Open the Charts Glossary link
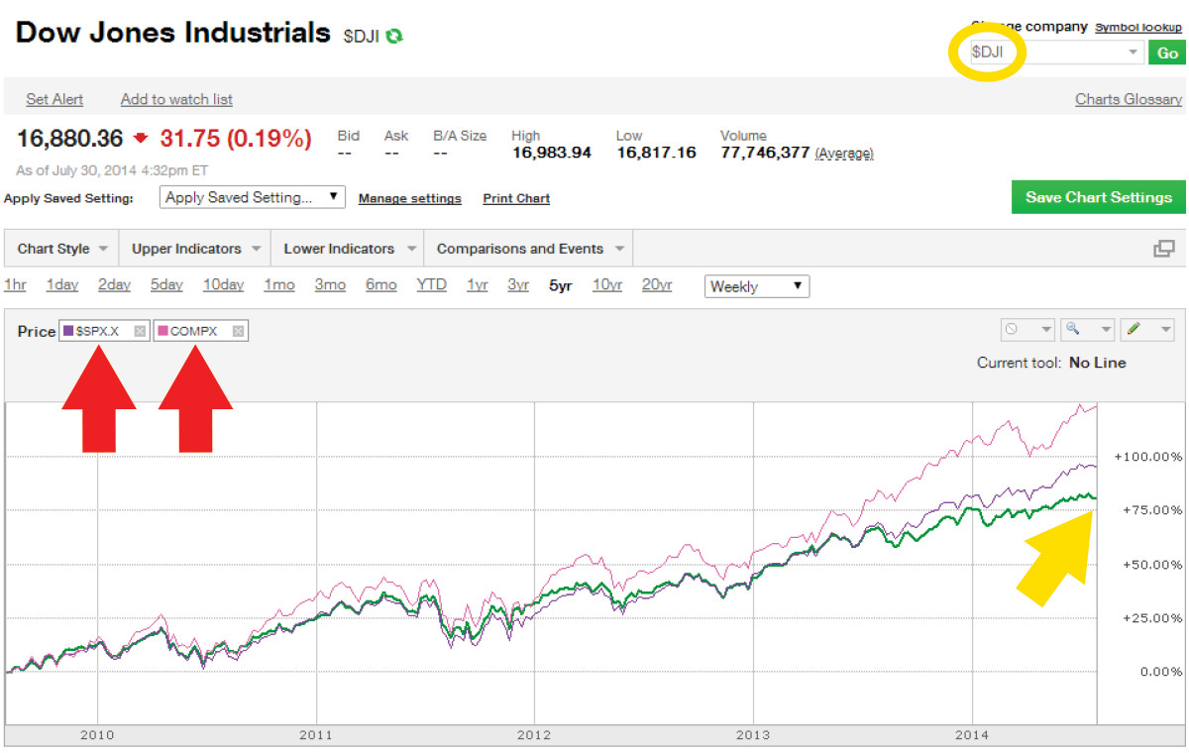1189x753 pixels. pos(1129,99)
